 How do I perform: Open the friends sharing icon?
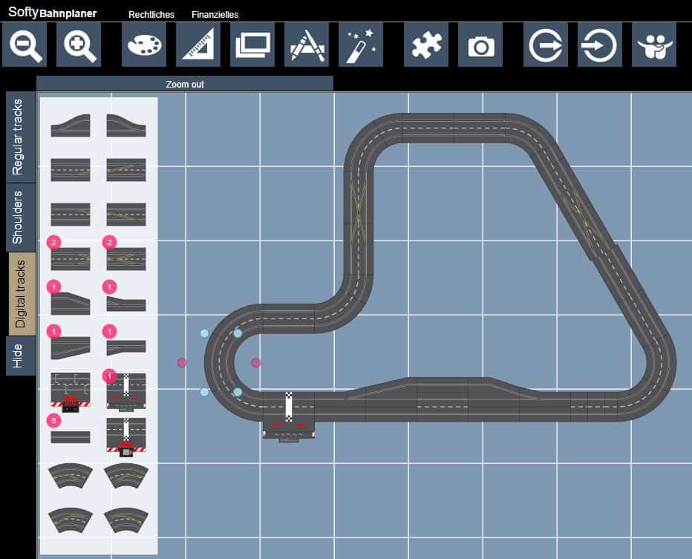653,45
